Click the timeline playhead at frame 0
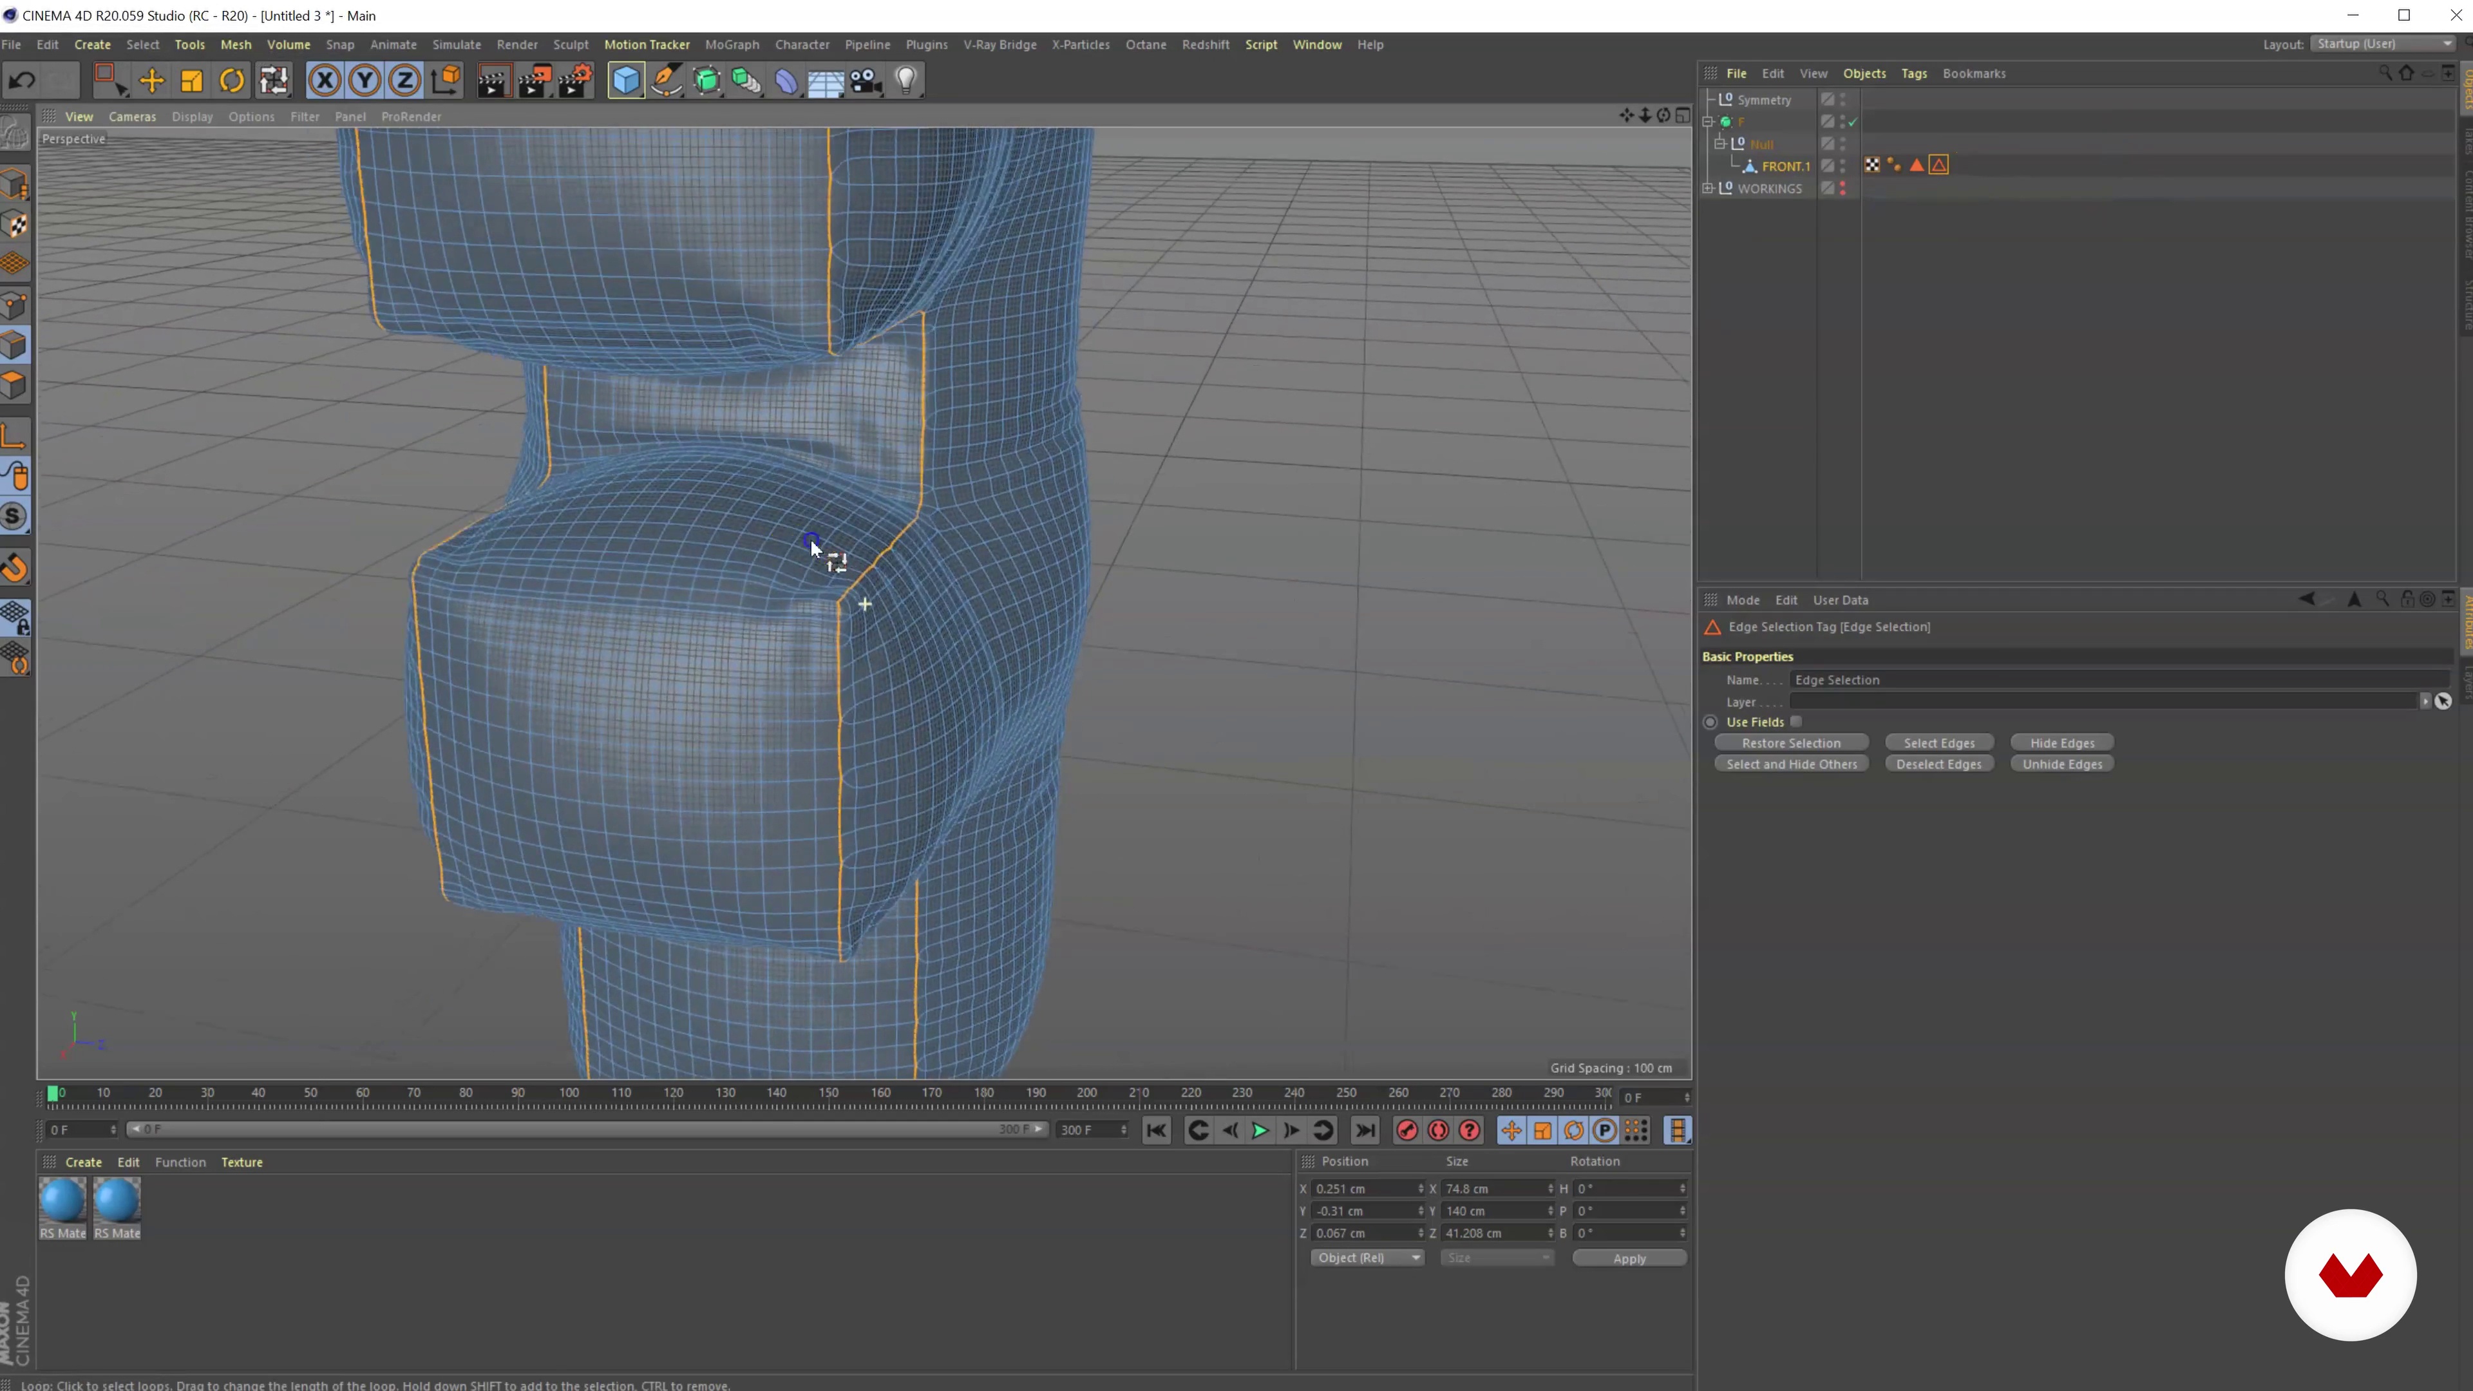Viewport: 2473px width, 1391px height. [x=53, y=1092]
